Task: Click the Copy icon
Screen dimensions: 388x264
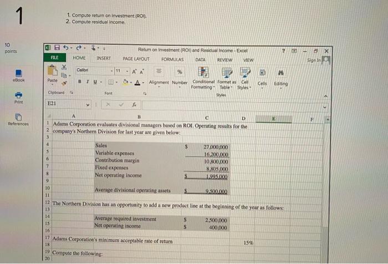Action: pos(64,75)
